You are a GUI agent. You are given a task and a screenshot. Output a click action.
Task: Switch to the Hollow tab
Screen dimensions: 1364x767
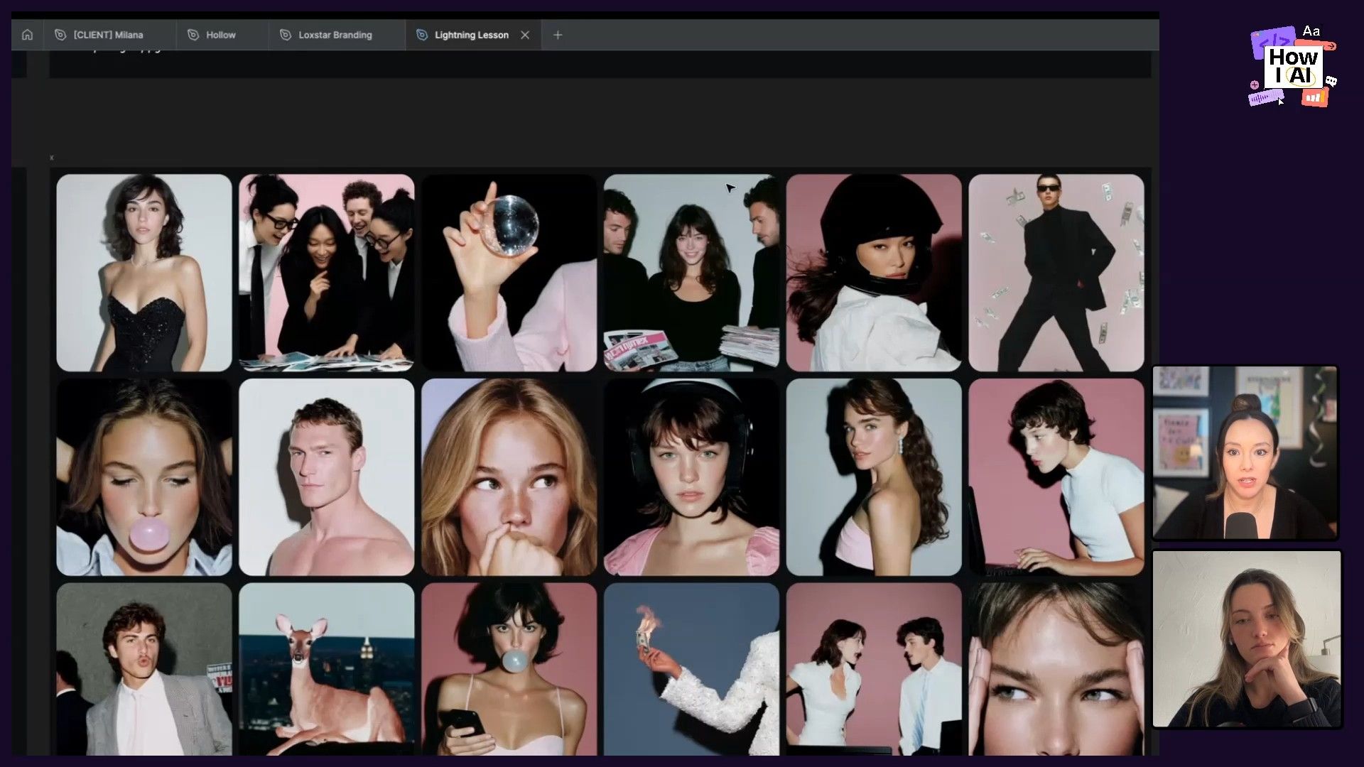coord(222,35)
